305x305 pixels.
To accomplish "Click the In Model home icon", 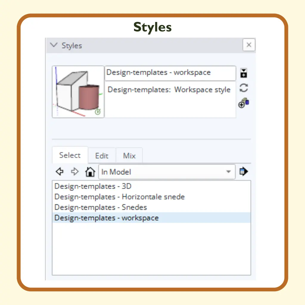I will click(x=90, y=172).
